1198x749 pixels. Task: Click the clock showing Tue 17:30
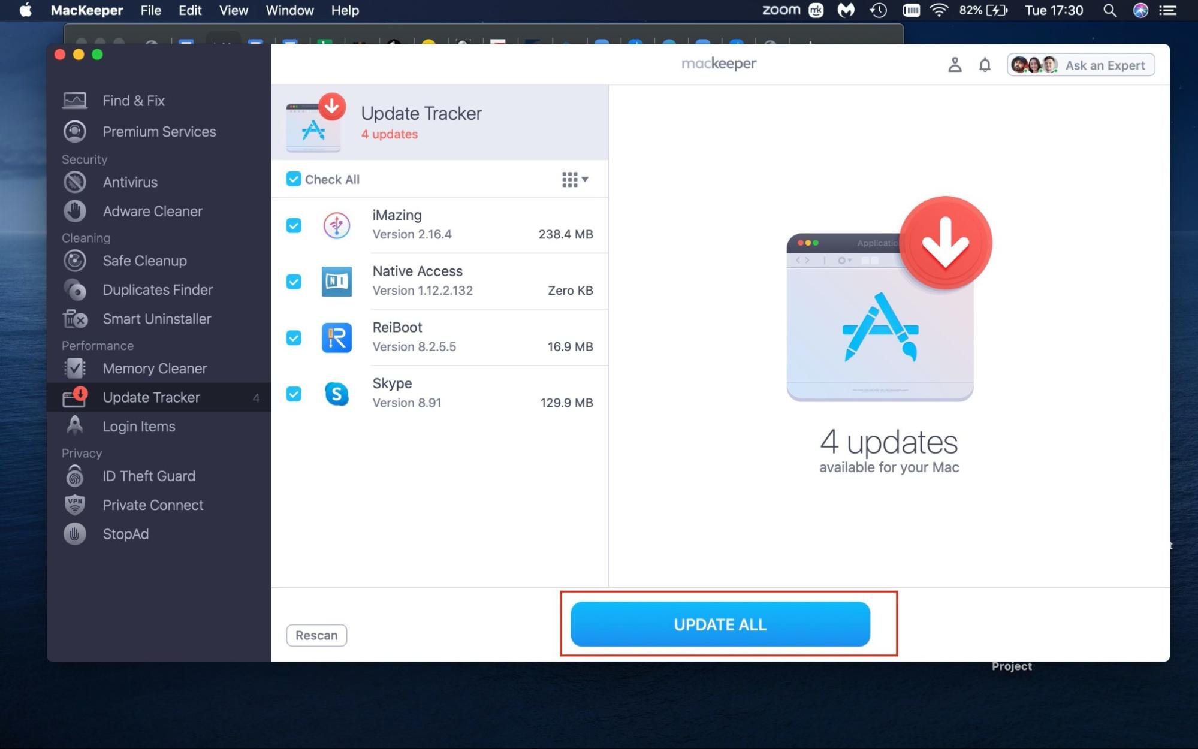click(x=1054, y=10)
